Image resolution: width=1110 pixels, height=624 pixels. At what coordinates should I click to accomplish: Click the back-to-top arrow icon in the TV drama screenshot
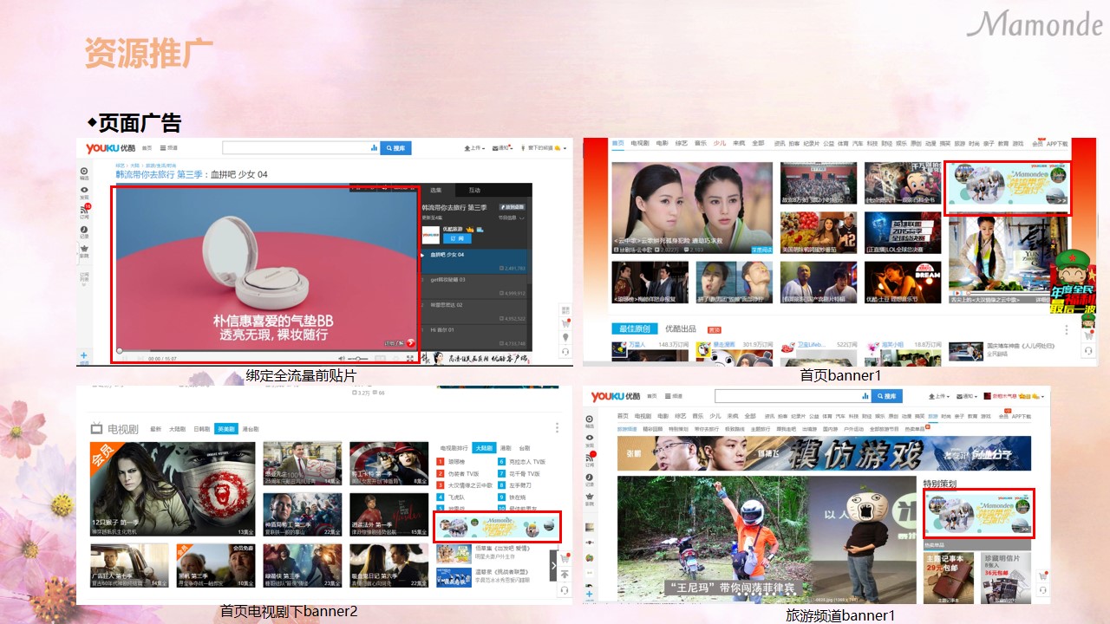click(565, 574)
